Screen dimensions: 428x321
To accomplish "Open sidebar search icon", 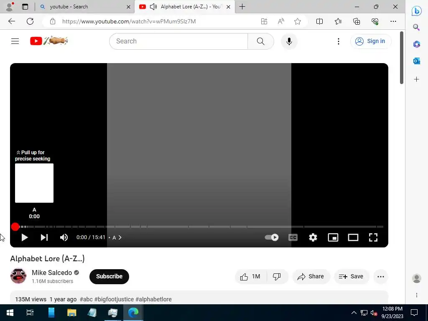I will click(x=416, y=27).
